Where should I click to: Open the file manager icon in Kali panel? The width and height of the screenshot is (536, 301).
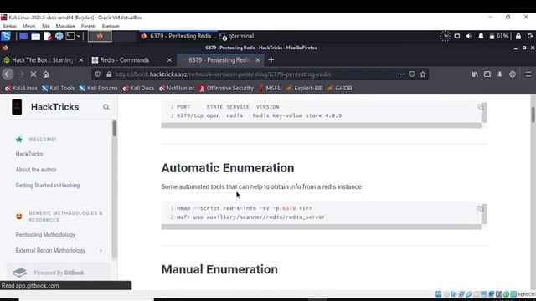point(35,36)
